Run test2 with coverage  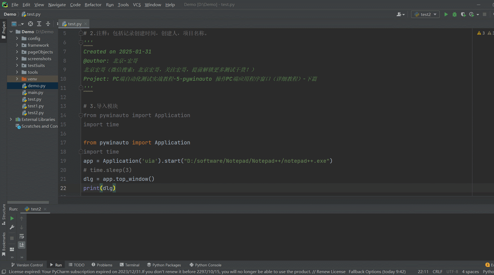coord(463,14)
